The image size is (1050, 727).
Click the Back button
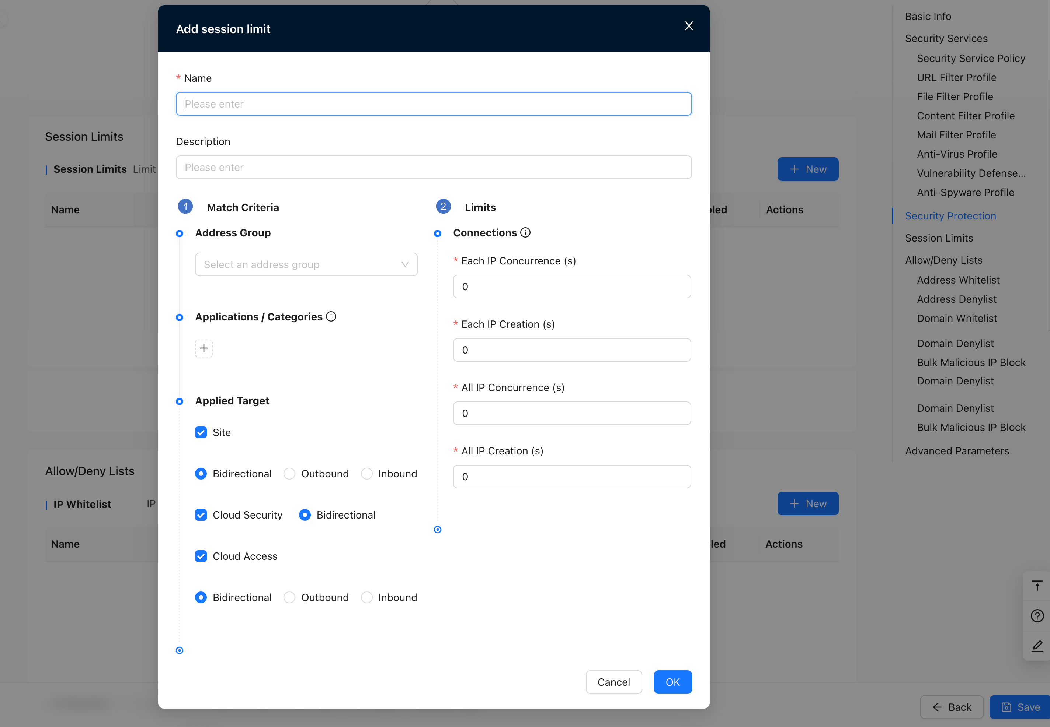(x=952, y=707)
